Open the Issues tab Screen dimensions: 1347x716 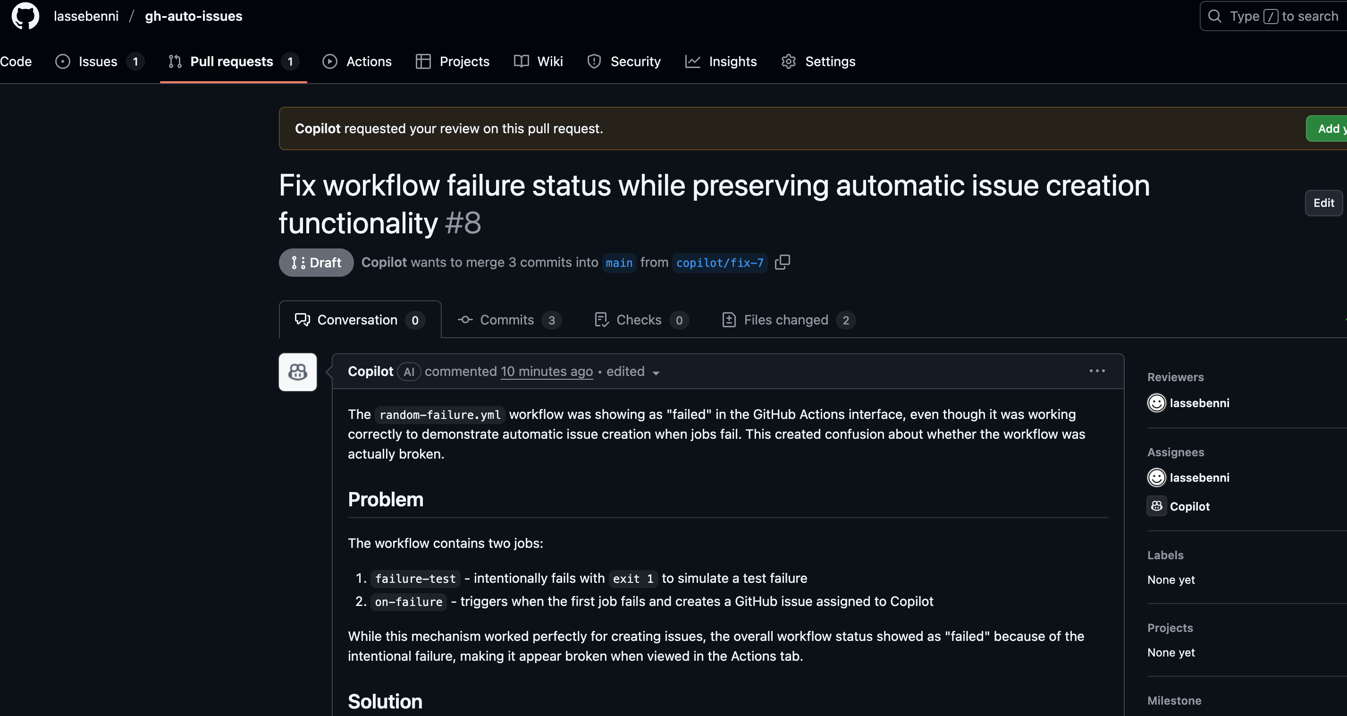[99, 62]
